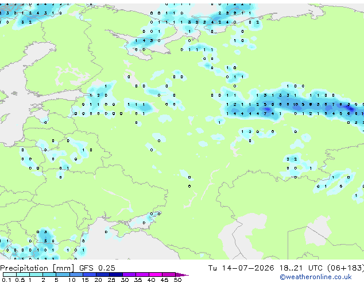Click the "10" legend scale label
This screenshot has width=364, height=282.
point(72,280)
